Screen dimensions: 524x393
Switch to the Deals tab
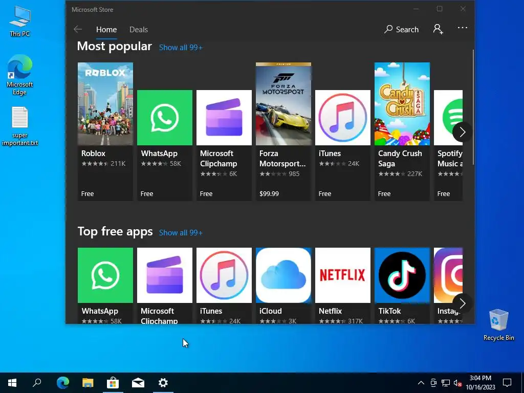click(138, 29)
